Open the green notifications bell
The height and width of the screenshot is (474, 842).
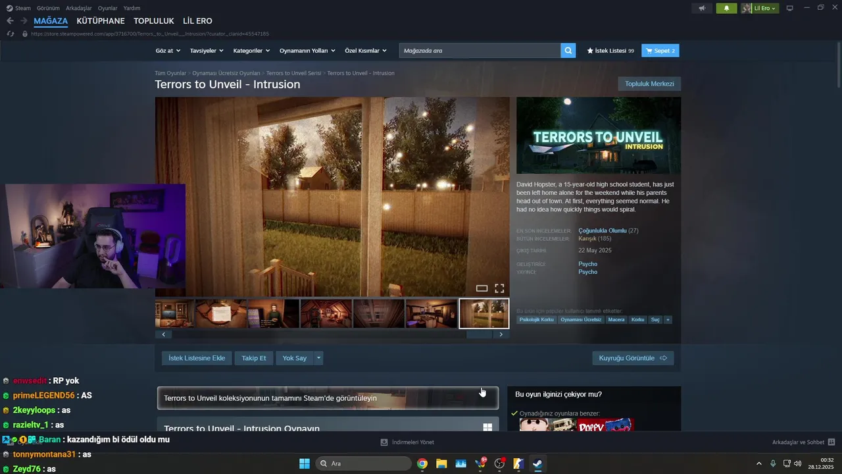[x=726, y=8]
